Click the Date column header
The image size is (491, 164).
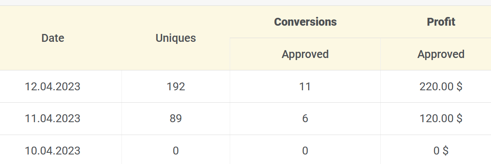53,38
